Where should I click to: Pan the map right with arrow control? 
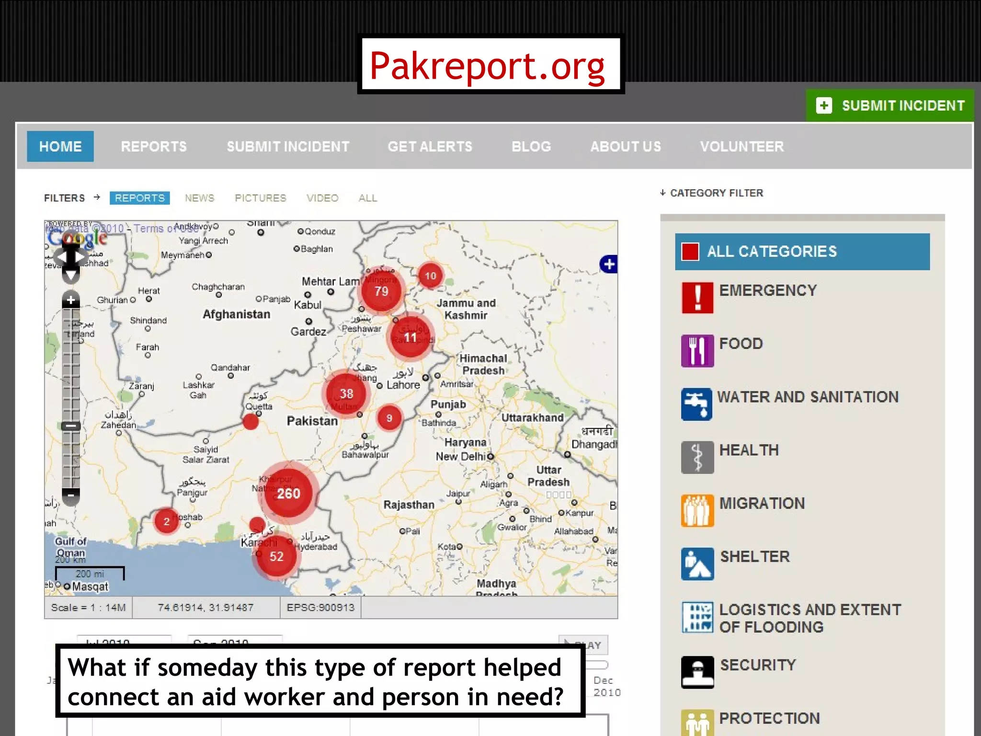click(x=80, y=257)
